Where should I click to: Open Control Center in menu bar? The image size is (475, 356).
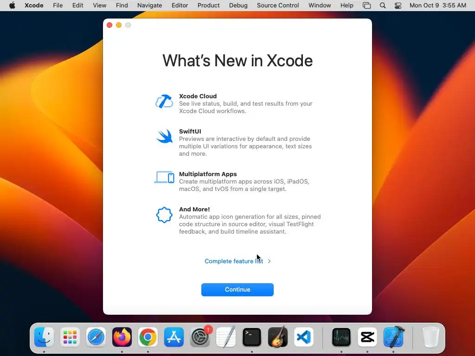tap(398, 6)
